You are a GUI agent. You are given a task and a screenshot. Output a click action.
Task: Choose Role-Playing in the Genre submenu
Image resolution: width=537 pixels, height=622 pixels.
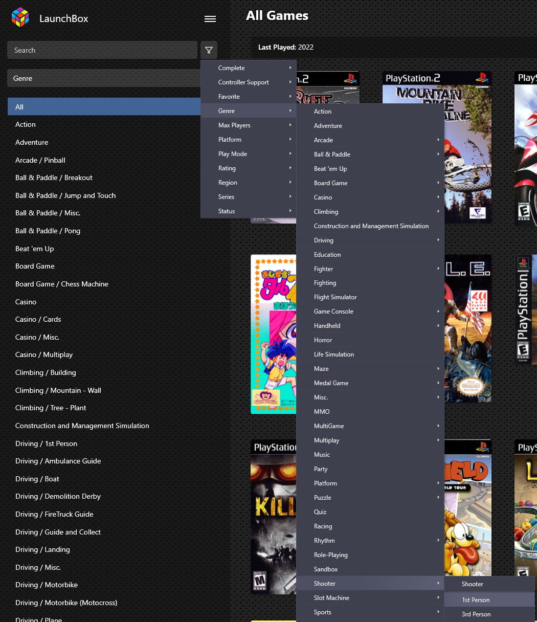tap(370, 555)
